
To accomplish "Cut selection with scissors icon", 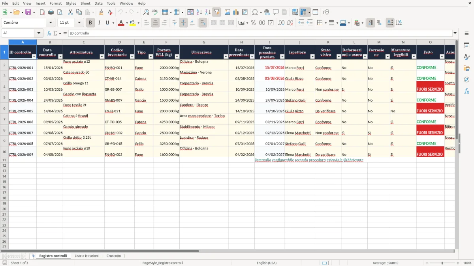I will pos(70,12).
